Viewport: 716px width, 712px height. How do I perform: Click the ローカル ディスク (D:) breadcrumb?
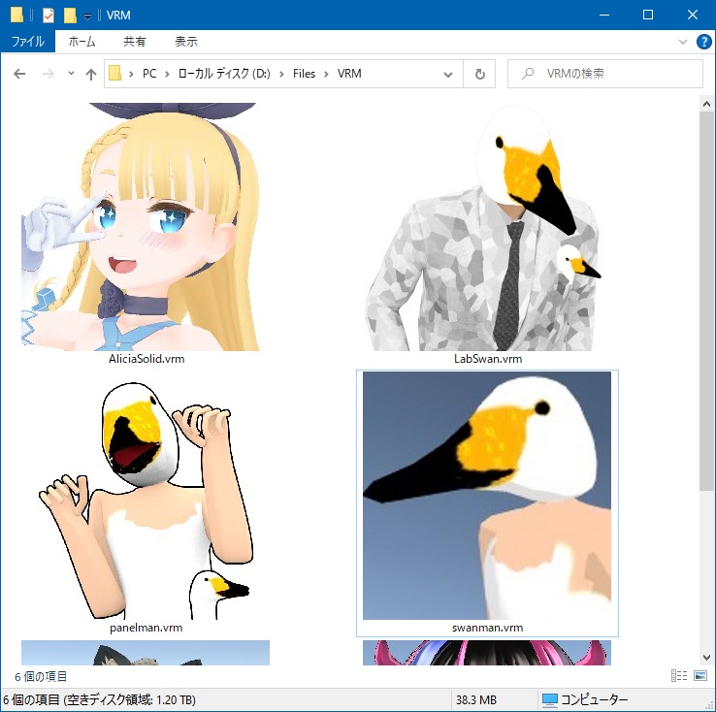click(x=224, y=74)
